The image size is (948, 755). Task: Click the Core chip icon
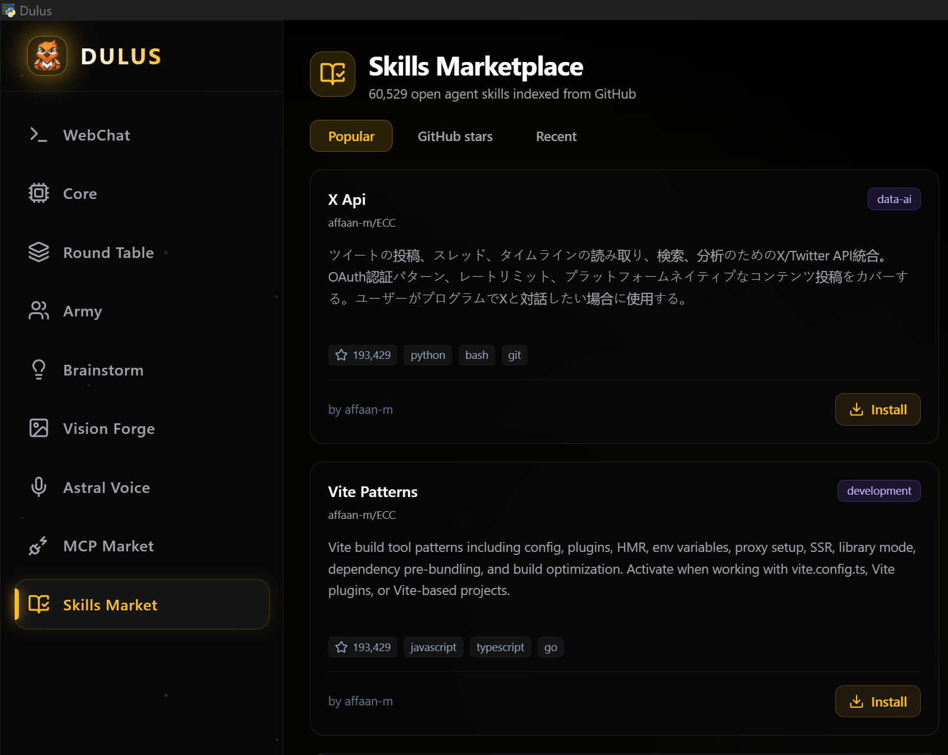click(x=38, y=194)
